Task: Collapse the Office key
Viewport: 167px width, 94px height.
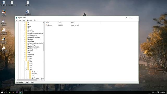Action: (24, 60)
